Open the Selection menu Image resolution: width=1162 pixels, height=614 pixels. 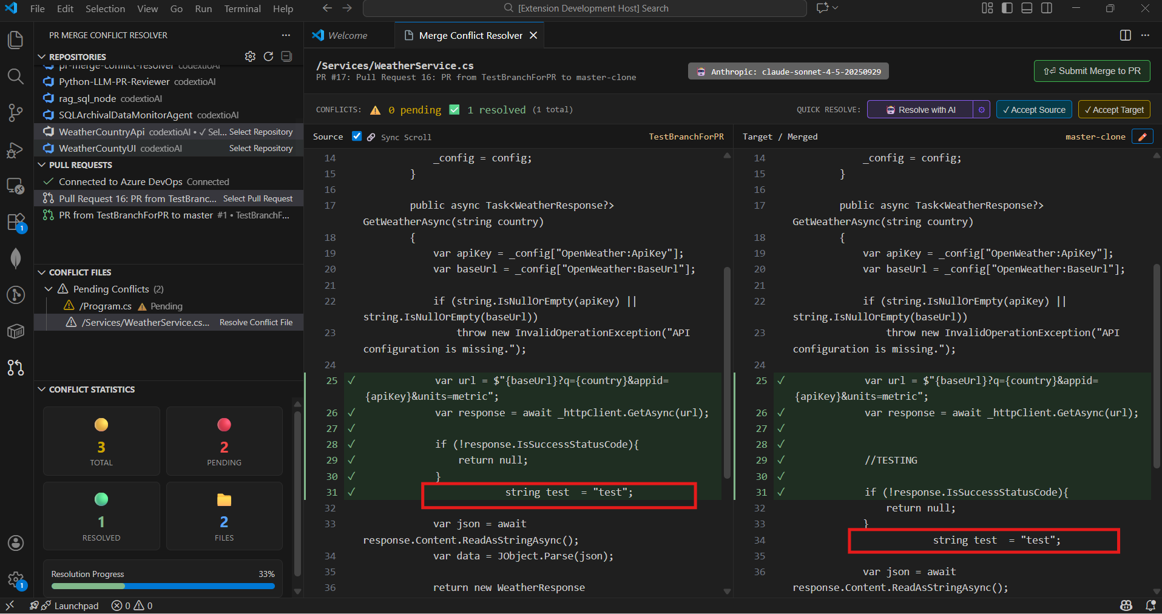(x=105, y=8)
